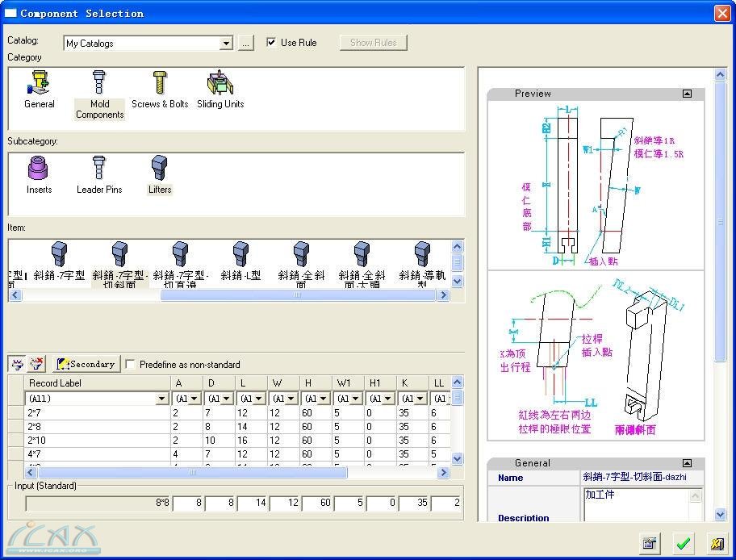Collapse the General properties section
Screen dimensions: 736x560
tap(687, 463)
